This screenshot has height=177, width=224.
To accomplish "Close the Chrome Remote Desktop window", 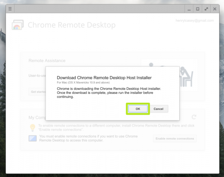I will [215, 9].
